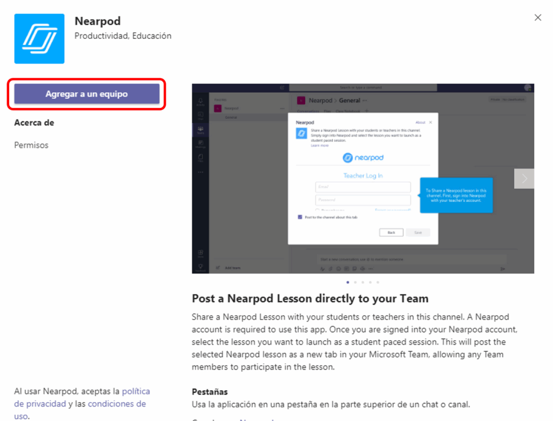Select the second carousel pagination dot
Viewport: 553px width, 421px height.
click(355, 282)
